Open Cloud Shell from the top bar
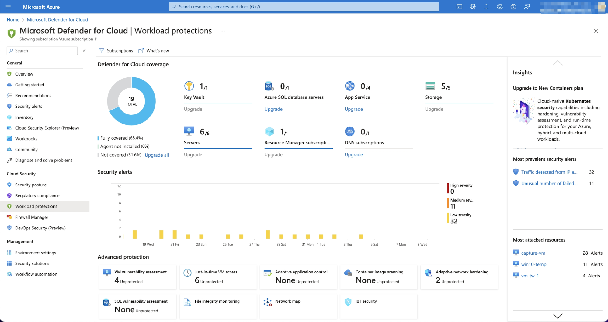This screenshot has width=608, height=322. click(459, 7)
